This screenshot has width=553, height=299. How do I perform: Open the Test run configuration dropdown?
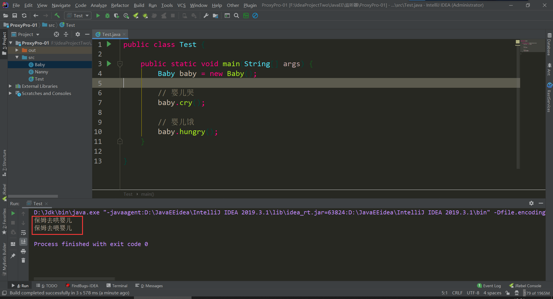(x=78, y=16)
